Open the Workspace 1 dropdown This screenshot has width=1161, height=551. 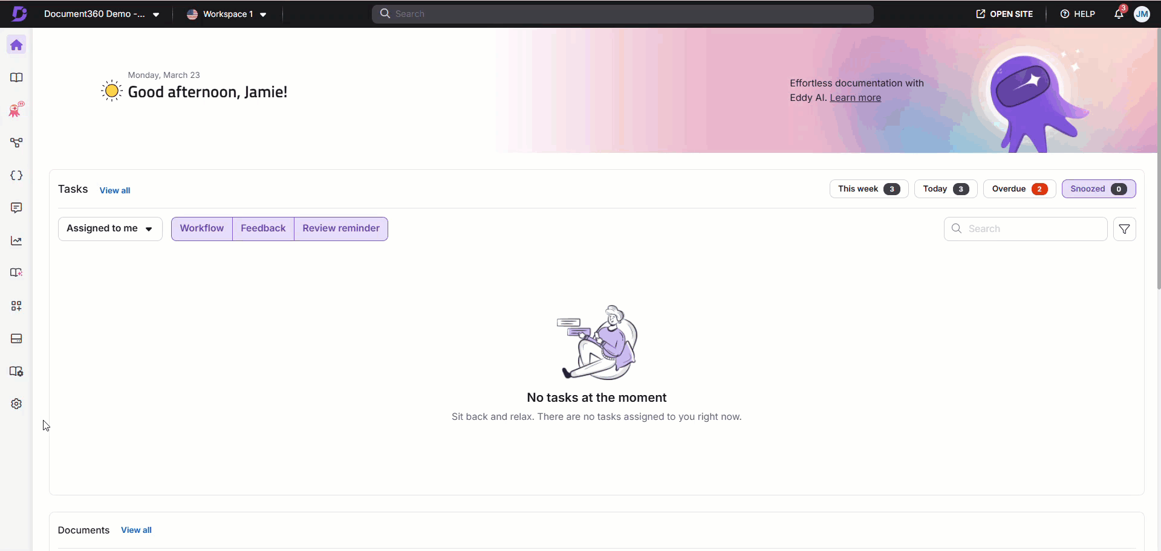(227, 14)
